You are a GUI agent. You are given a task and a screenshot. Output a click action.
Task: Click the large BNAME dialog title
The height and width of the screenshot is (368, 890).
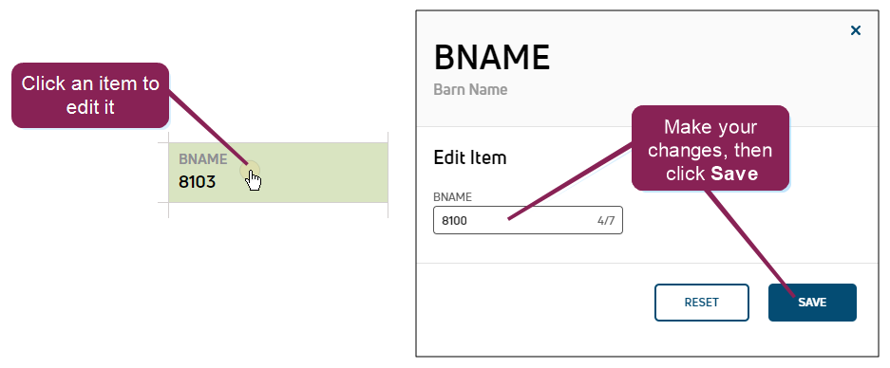pos(492,57)
